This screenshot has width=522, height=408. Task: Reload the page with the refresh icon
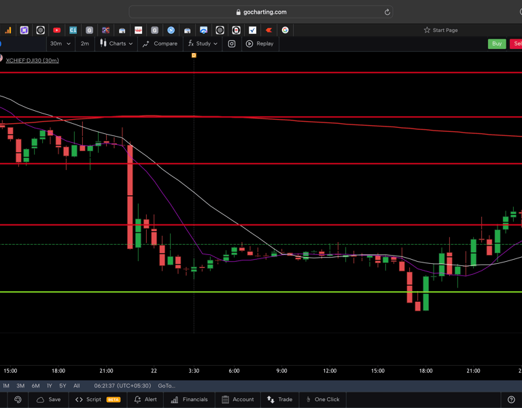pyautogui.click(x=387, y=12)
